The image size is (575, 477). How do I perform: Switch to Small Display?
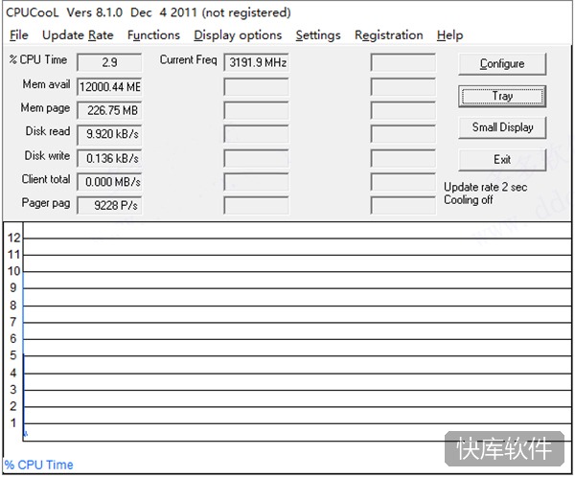coord(502,127)
